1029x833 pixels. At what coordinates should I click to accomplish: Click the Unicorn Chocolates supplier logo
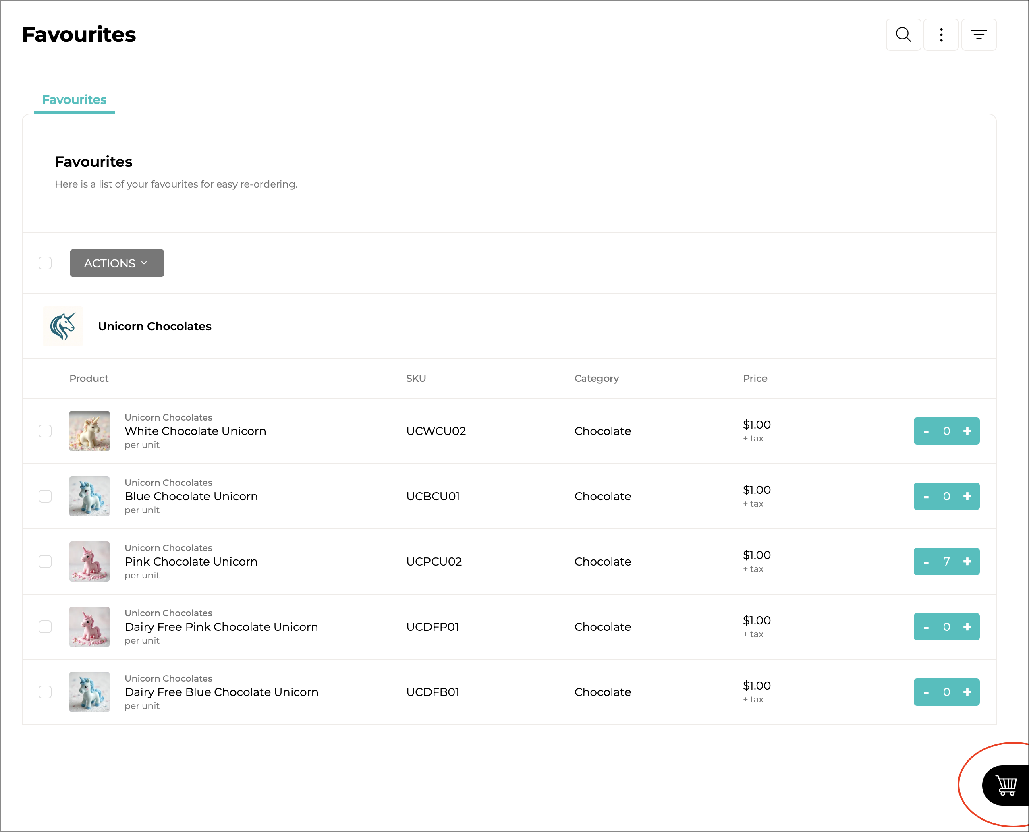[63, 326]
